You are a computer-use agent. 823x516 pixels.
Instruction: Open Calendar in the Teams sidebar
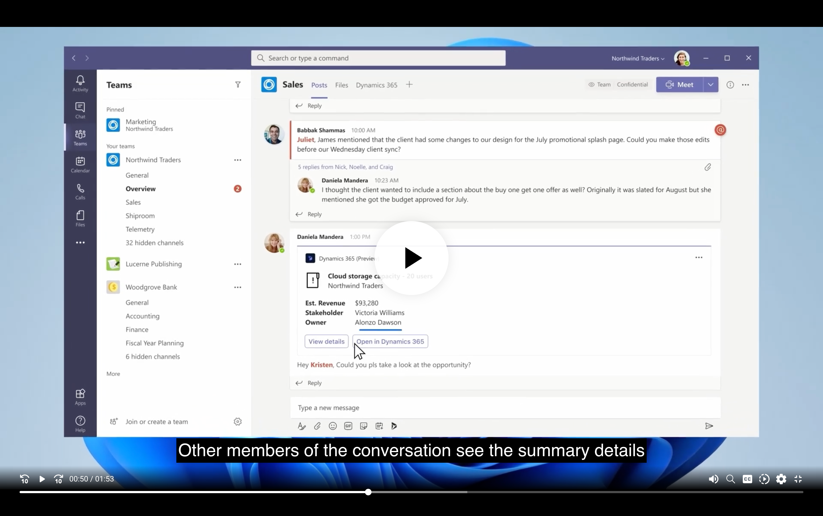point(80,164)
